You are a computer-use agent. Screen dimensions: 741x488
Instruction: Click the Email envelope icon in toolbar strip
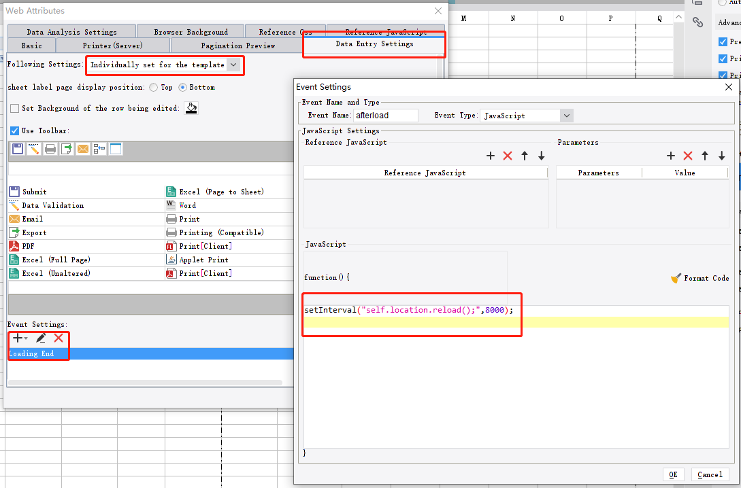(x=83, y=149)
